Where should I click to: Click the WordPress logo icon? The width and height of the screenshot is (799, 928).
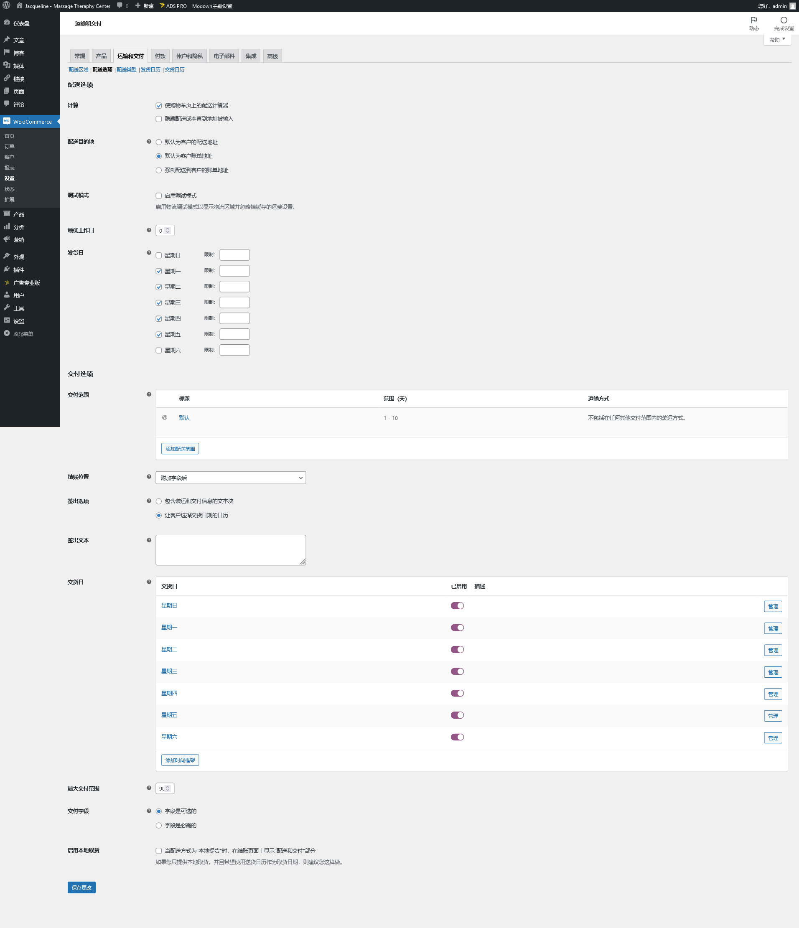(x=6, y=6)
